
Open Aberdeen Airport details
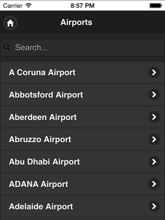pos(82,117)
